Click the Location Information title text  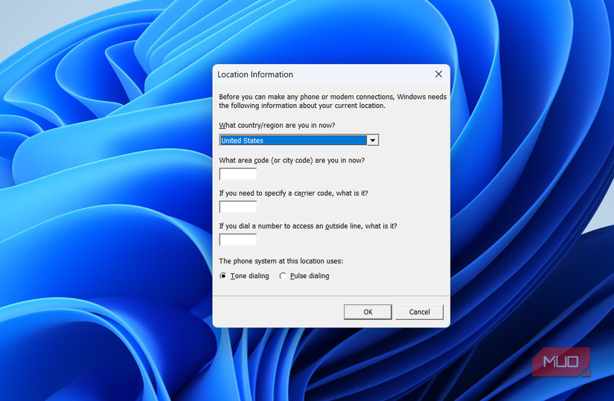(255, 74)
